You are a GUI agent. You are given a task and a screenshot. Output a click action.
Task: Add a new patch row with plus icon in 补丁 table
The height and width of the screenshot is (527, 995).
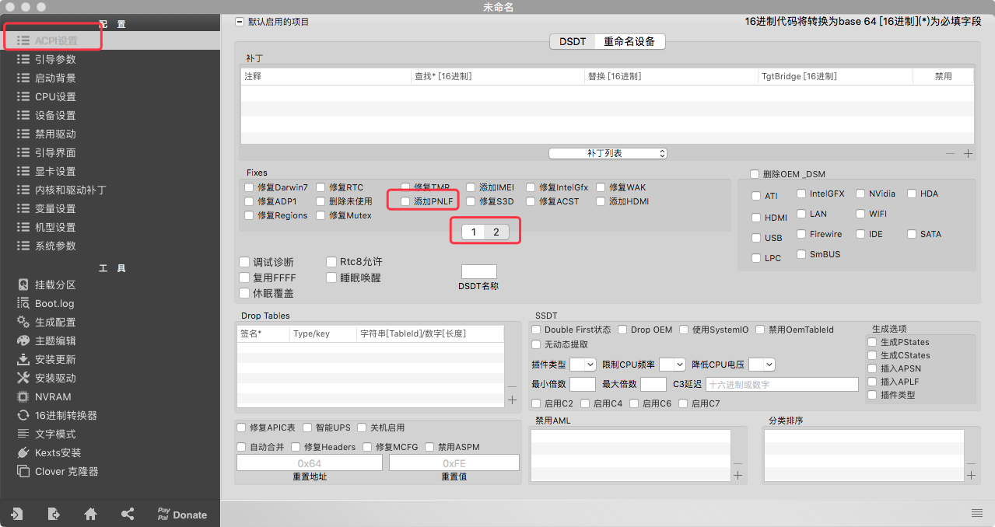968,154
